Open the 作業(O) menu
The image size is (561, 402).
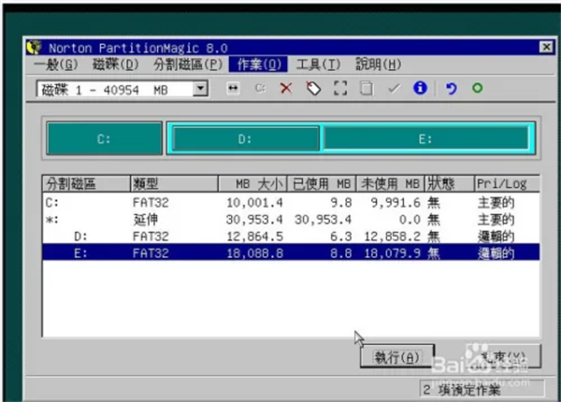tap(258, 65)
